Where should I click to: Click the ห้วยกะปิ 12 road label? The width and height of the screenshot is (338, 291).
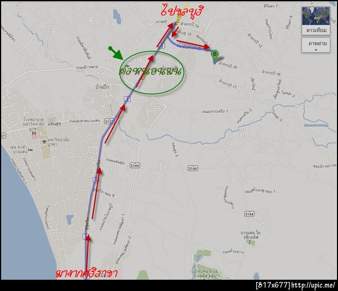tap(255, 40)
